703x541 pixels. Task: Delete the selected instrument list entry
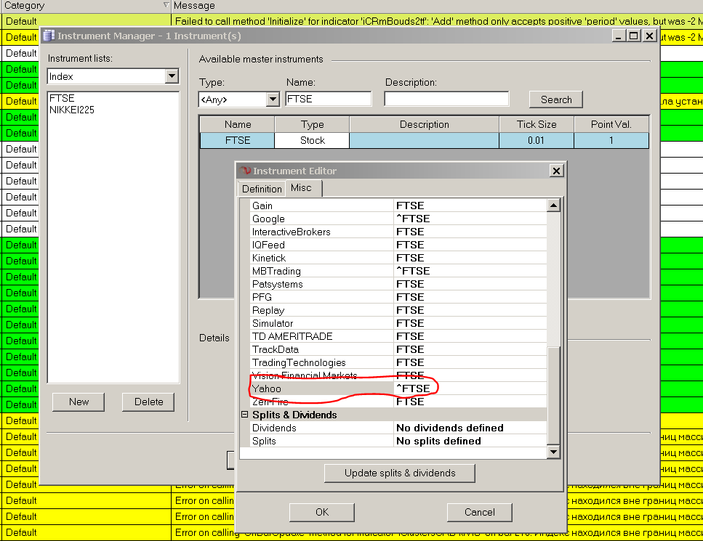[148, 402]
